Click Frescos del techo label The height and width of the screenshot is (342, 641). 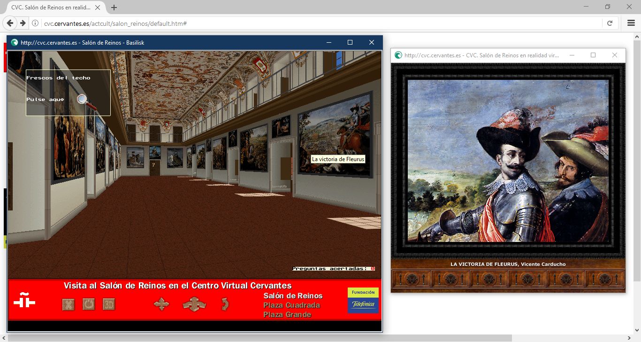click(x=58, y=78)
